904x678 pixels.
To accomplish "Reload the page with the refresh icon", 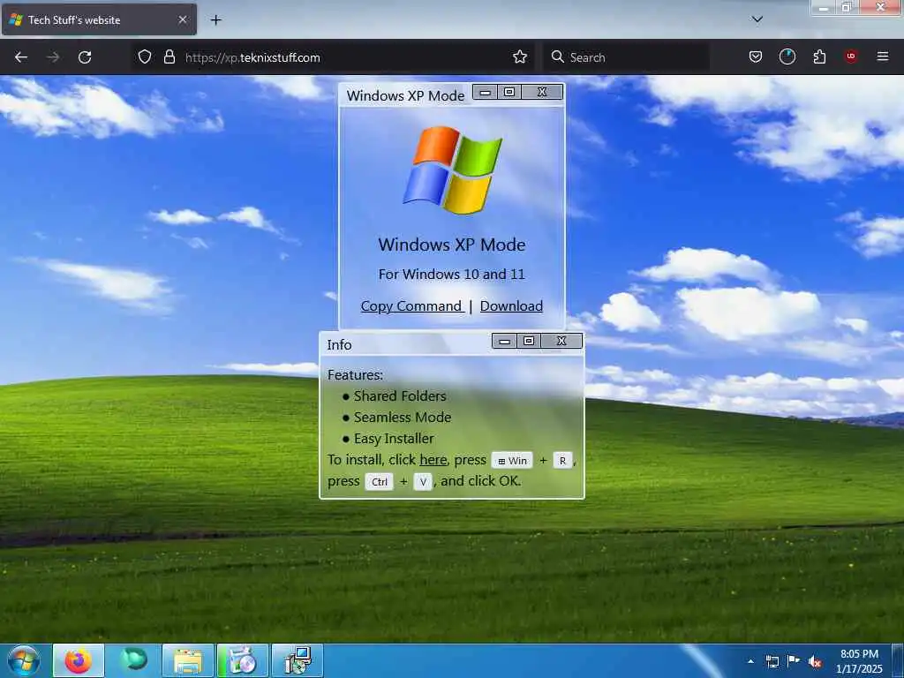I will [x=85, y=57].
